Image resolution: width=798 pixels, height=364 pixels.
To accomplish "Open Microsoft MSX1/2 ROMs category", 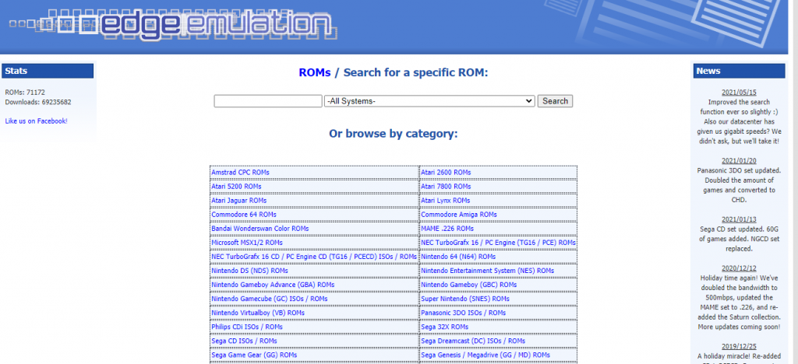I will click(247, 243).
